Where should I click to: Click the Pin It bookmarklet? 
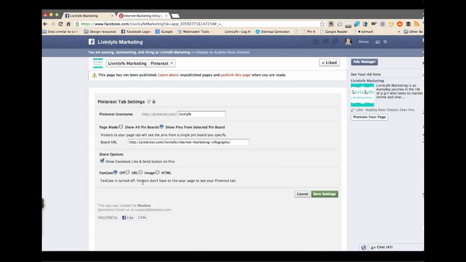pos(308,32)
